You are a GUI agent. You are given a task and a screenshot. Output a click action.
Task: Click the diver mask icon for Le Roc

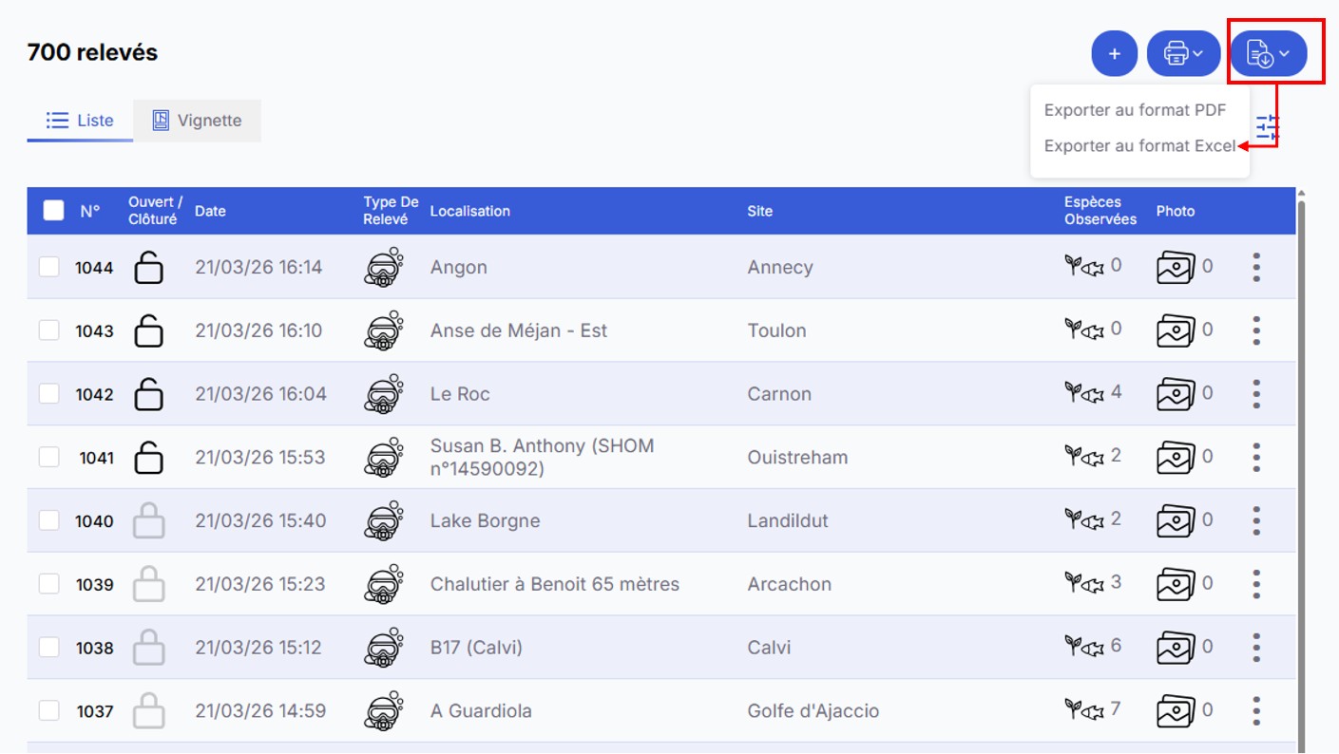click(x=383, y=394)
